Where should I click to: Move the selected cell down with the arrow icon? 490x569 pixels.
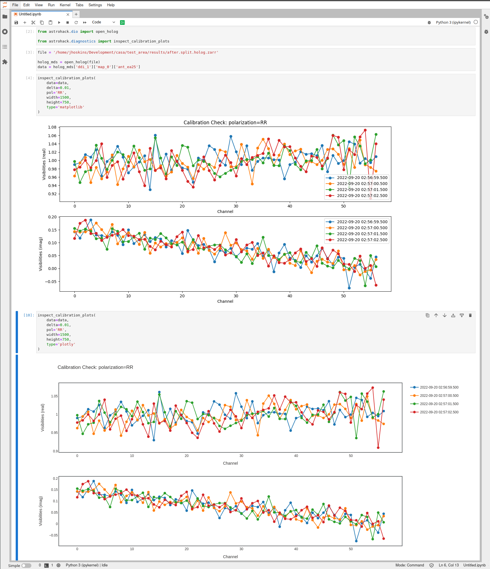[x=444, y=315]
